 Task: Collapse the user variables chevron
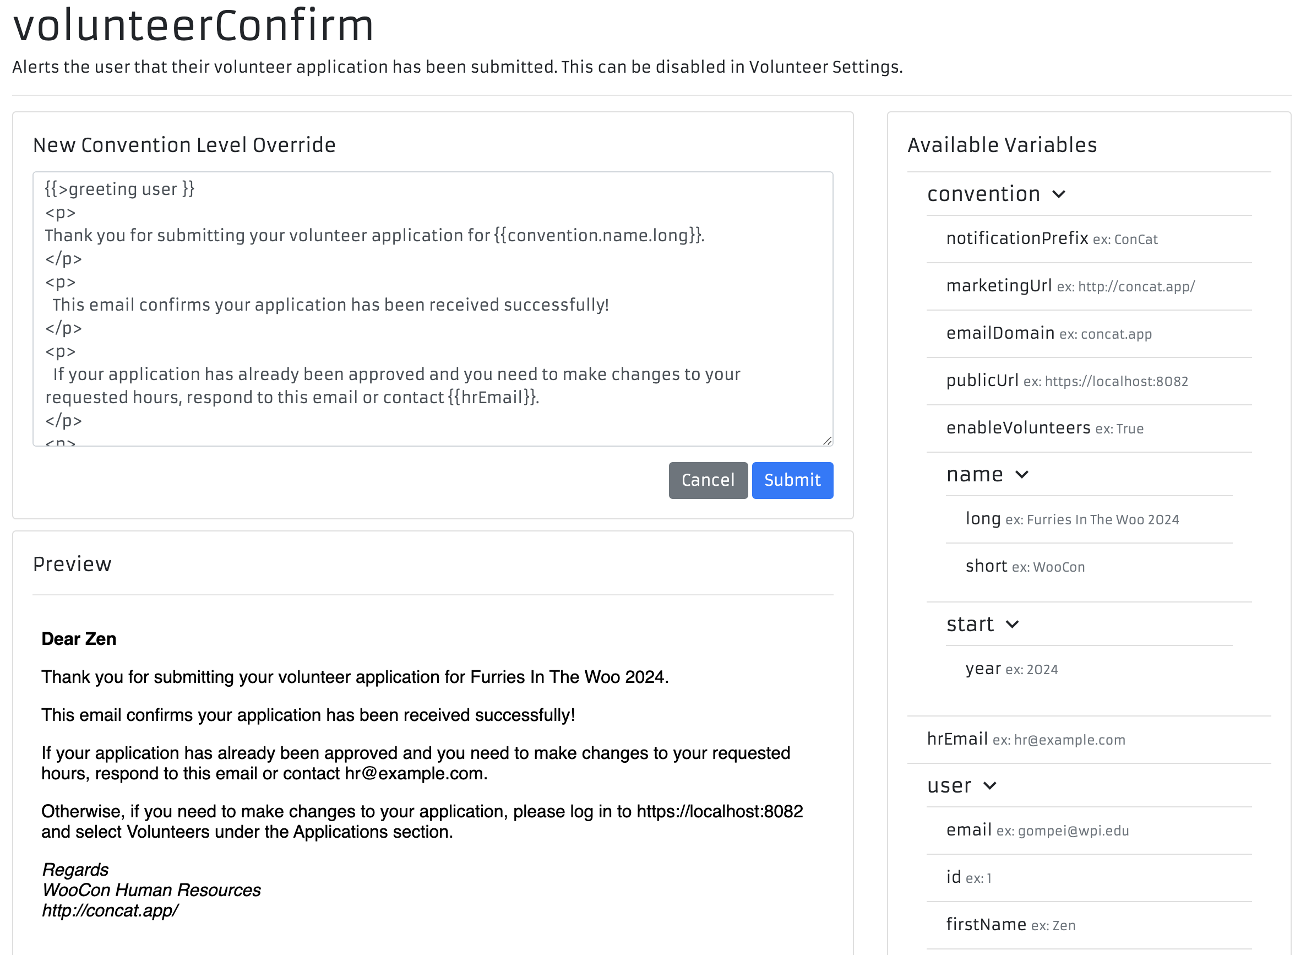pyautogui.click(x=989, y=785)
